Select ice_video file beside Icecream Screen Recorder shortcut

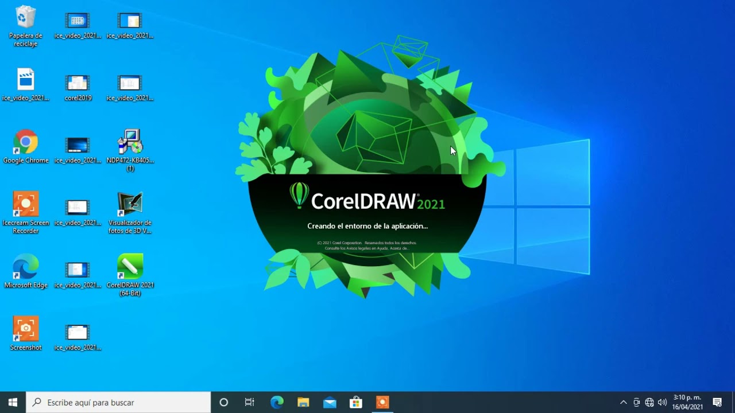[x=78, y=213]
